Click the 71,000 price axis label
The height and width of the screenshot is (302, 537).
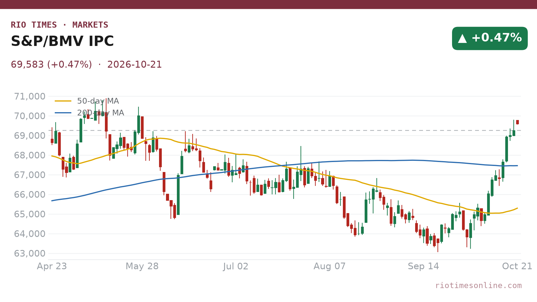[x=30, y=96]
